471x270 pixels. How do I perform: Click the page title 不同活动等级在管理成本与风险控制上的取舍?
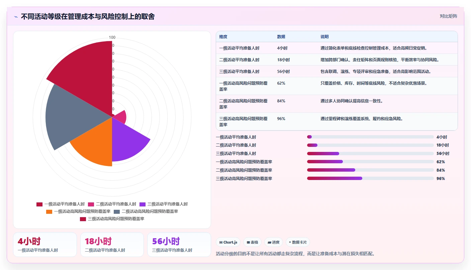[x=88, y=17]
